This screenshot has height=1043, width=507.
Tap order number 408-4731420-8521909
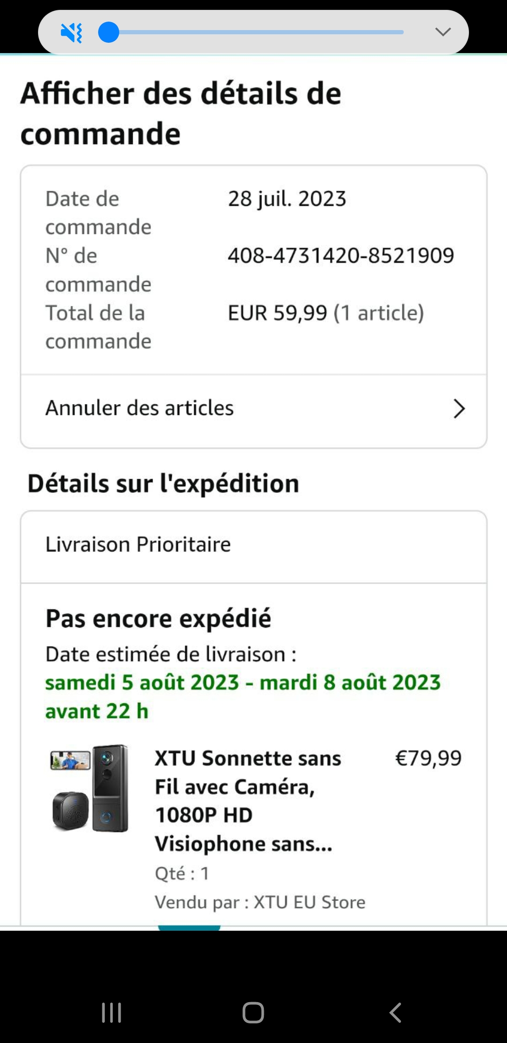[x=341, y=256]
